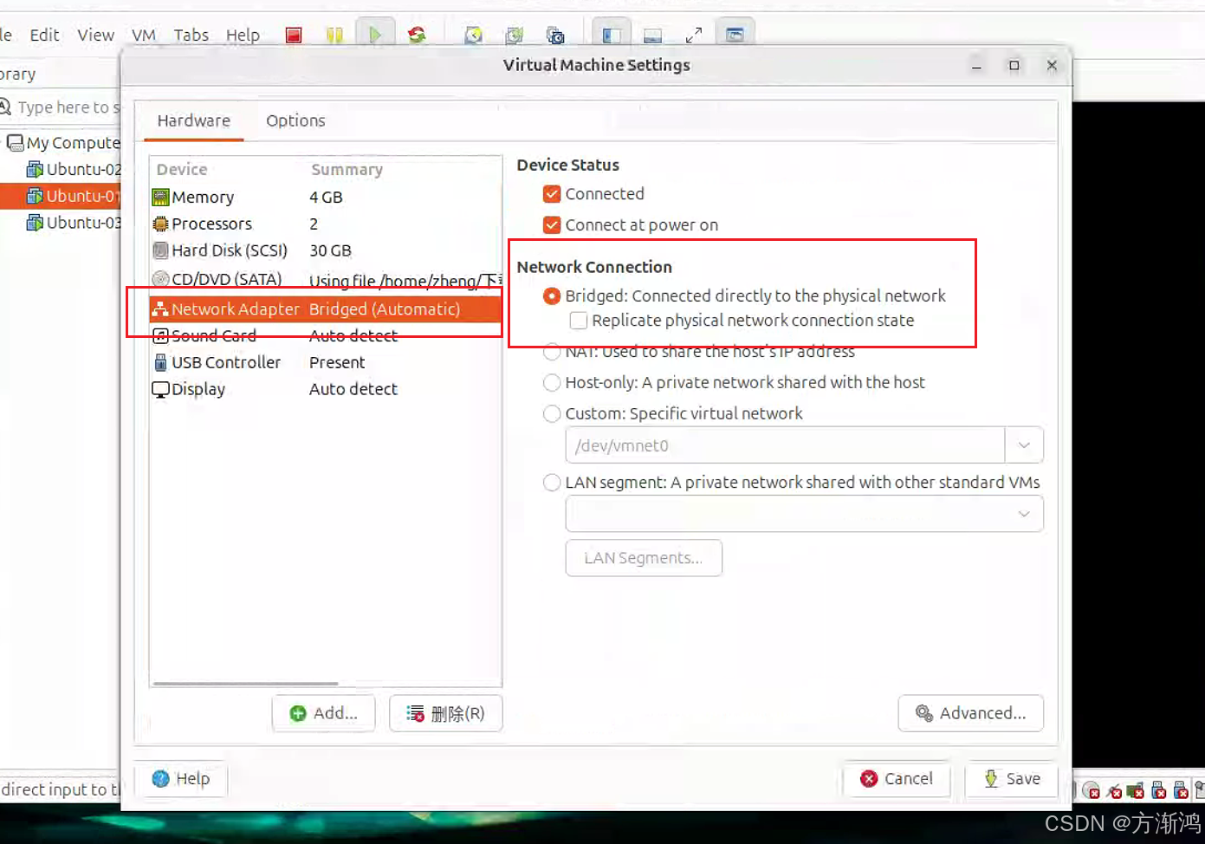
Task: Select the Bridged network radio button
Action: pos(552,296)
